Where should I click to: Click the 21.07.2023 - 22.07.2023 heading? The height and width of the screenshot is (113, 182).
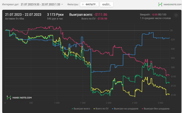click(23, 15)
